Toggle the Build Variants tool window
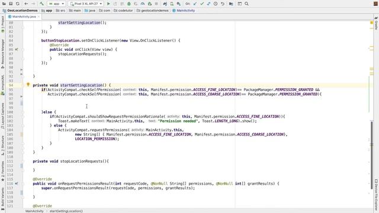This screenshot has width=379, height=213. point(2,198)
